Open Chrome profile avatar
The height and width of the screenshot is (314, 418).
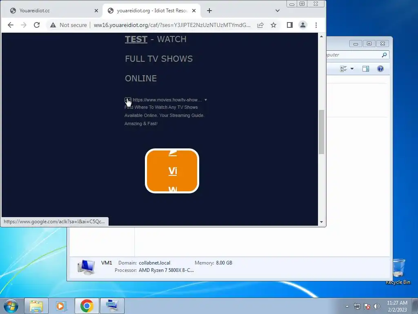[303, 25]
